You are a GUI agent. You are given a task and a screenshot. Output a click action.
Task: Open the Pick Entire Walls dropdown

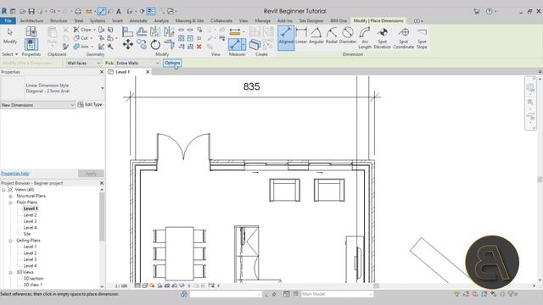point(137,63)
